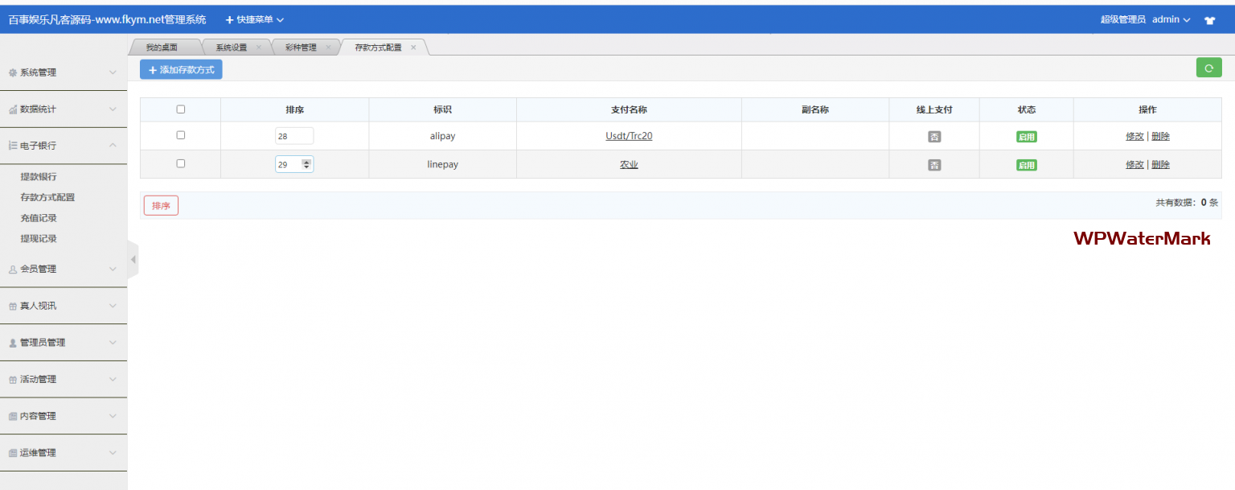Switch to the 彩种管理 tab
1235x490 pixels.
(301, 47)
